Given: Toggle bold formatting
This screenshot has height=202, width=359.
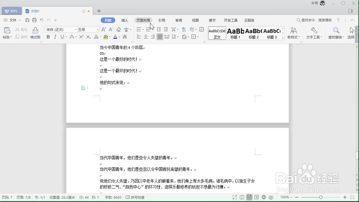Looking at the screenshot, I should (x=48, y=37).
